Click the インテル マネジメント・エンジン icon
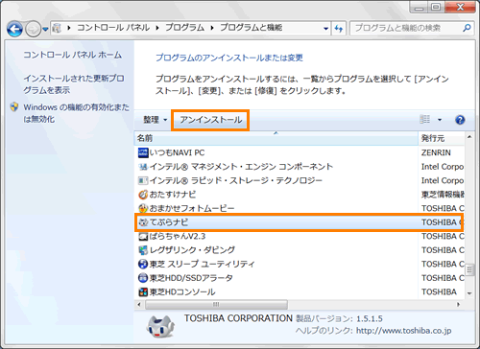Image resolution: width=480 pixels, height=349 pixels. coord(143,167)
